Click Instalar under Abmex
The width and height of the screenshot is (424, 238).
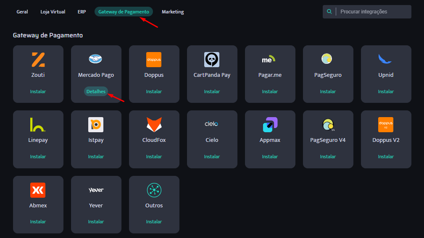tap(38, 222)
